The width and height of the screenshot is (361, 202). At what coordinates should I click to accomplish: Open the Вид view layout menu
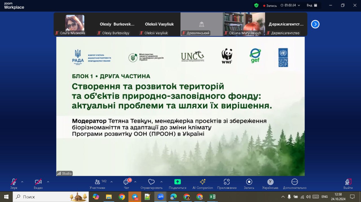point(312,5)
